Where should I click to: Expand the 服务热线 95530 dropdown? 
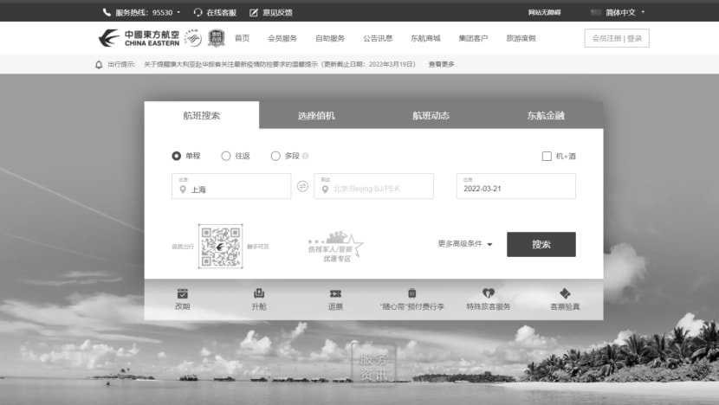click(178, 12)
